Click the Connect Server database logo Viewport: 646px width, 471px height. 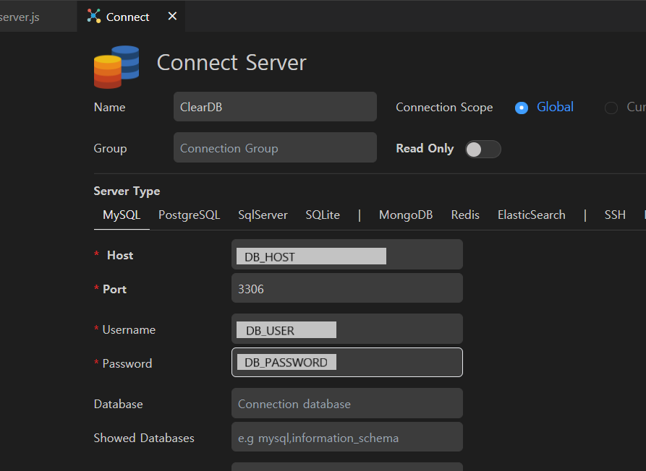[x=116, y=67]
